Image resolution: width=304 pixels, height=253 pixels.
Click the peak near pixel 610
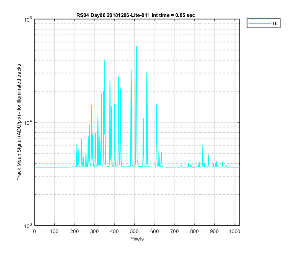pos(156,105)
